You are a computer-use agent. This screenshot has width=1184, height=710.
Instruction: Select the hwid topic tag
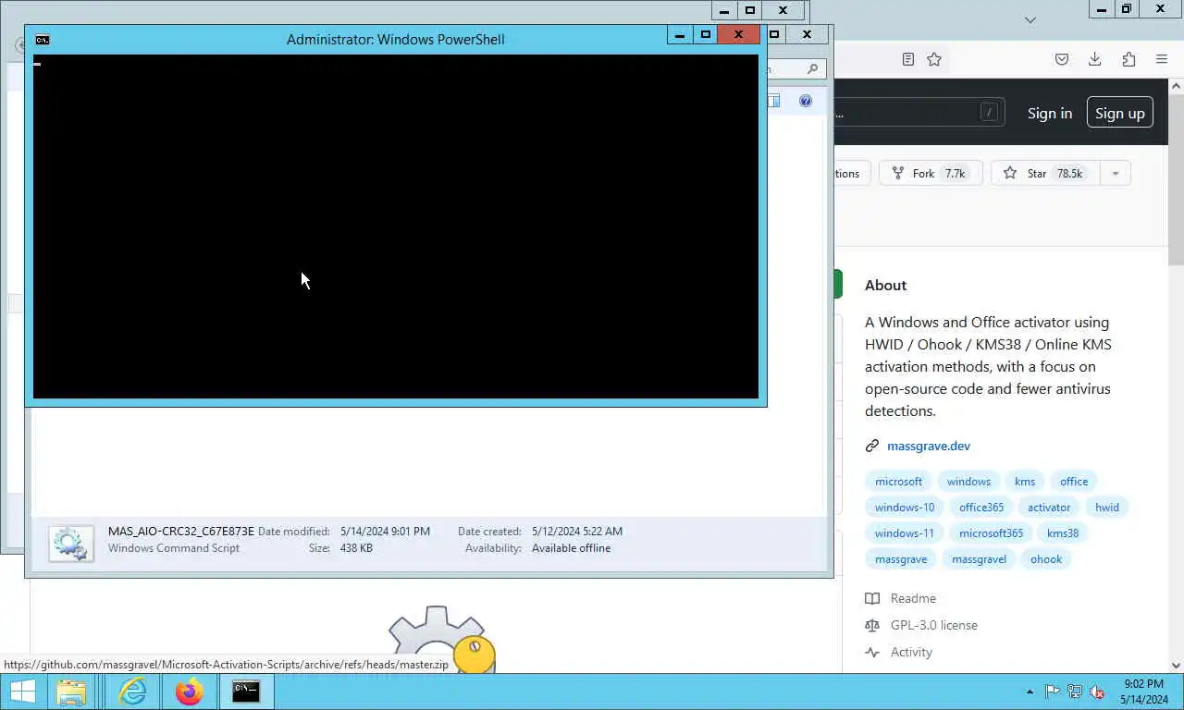pyautogui.click(x=1107, y=507)
